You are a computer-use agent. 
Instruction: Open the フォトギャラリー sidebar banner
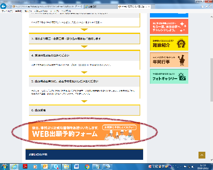click(169, 76)
